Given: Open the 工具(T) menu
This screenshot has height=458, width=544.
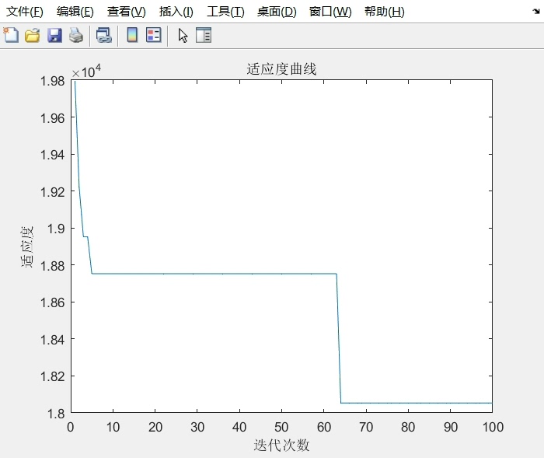Looking at the screenshot, I should coord(225,12).
